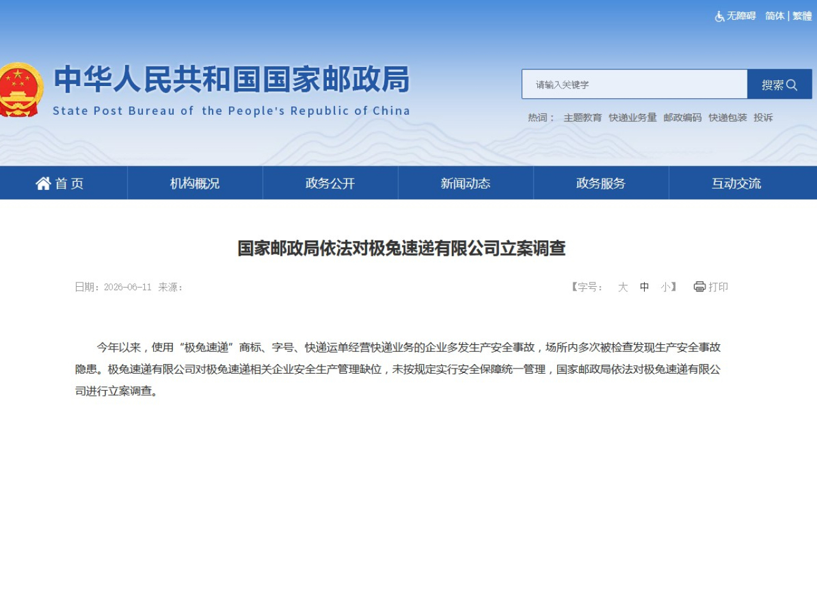This screenshot has height=612, width=817.
Task: Open 机构概况 navigation menu
Action: (x=195, y=184)
